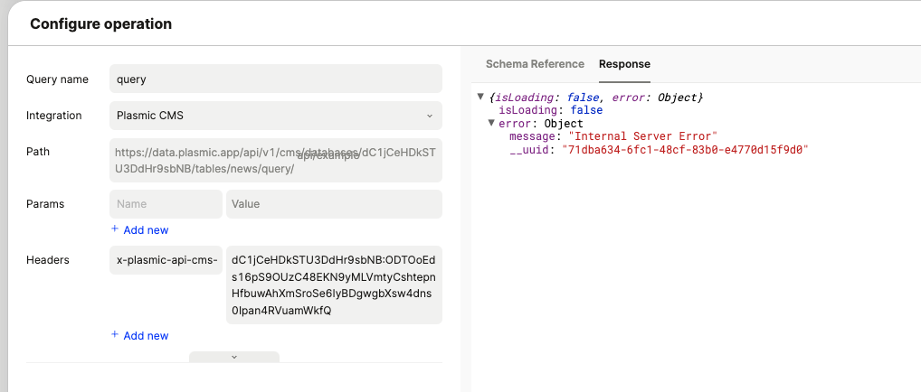Switch to the Schema Reference tab
921x392 pixels.
tap(535, 64)
